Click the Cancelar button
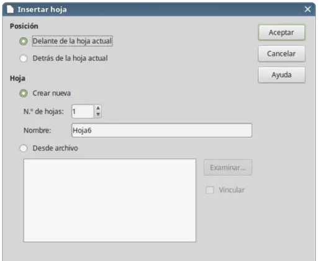This screenshot has height=261, width=319. [x=281, y=54]
